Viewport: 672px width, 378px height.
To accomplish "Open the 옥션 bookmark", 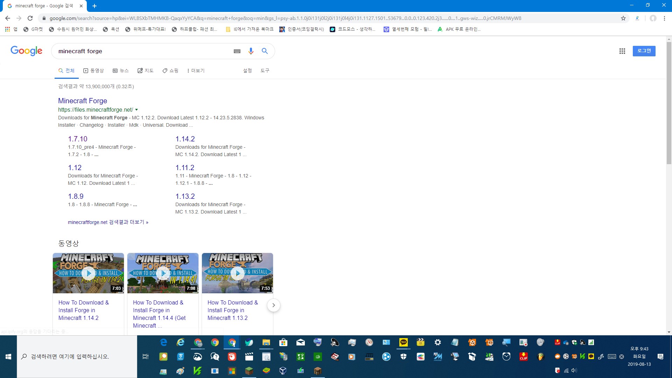I will [111, 29].
